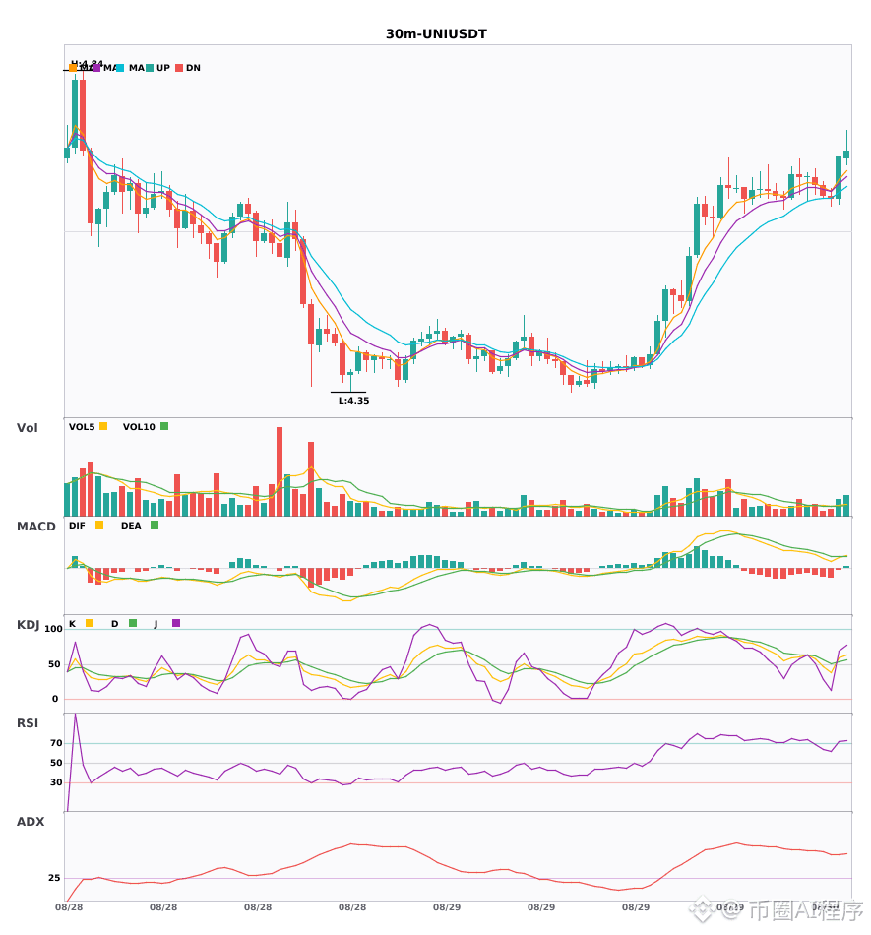Click the KDJ axis value 100
871x935 pixels.
click(53, 629)
